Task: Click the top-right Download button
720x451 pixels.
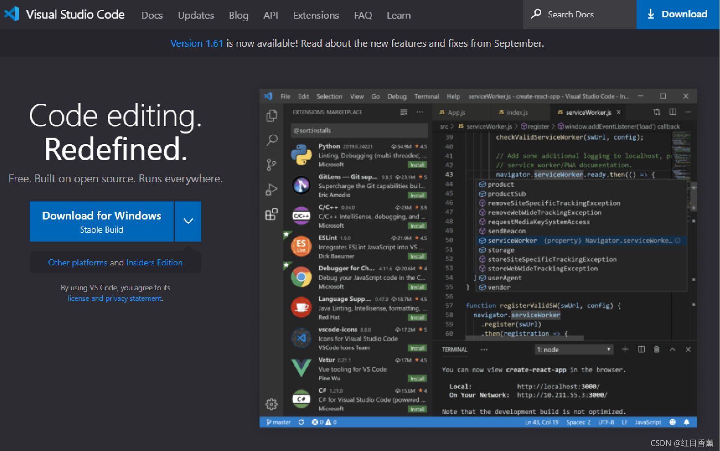Action: [x=678, y=14]
